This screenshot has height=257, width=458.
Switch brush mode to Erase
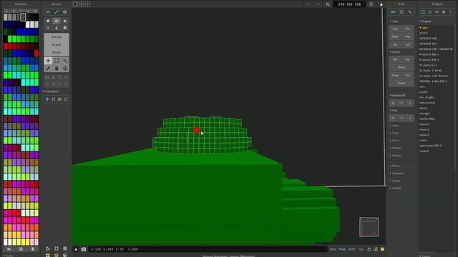(x=57, y=44)
